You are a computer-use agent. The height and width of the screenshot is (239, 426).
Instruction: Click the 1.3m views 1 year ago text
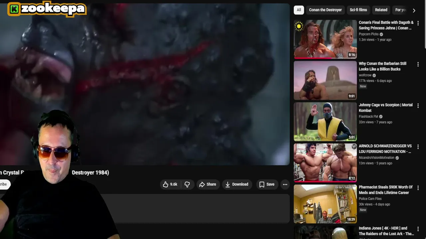(375, 40)
